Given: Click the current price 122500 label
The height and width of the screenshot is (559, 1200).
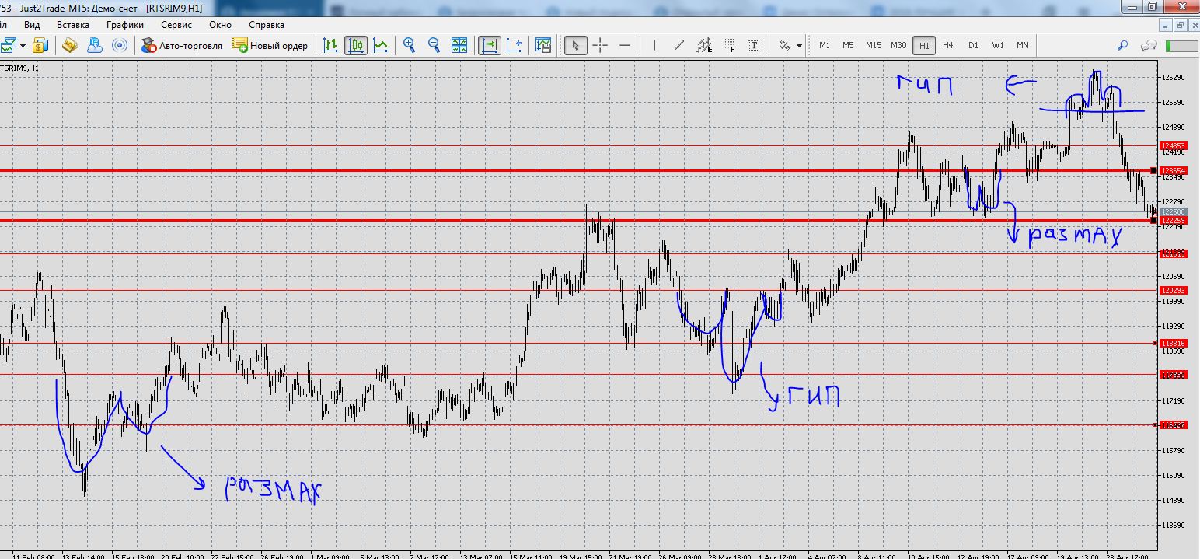Looking at the screenshot, I should point(1172,211).
